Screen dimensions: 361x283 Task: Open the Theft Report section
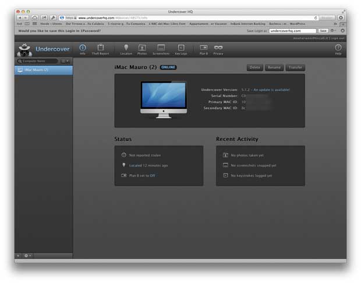101,49
